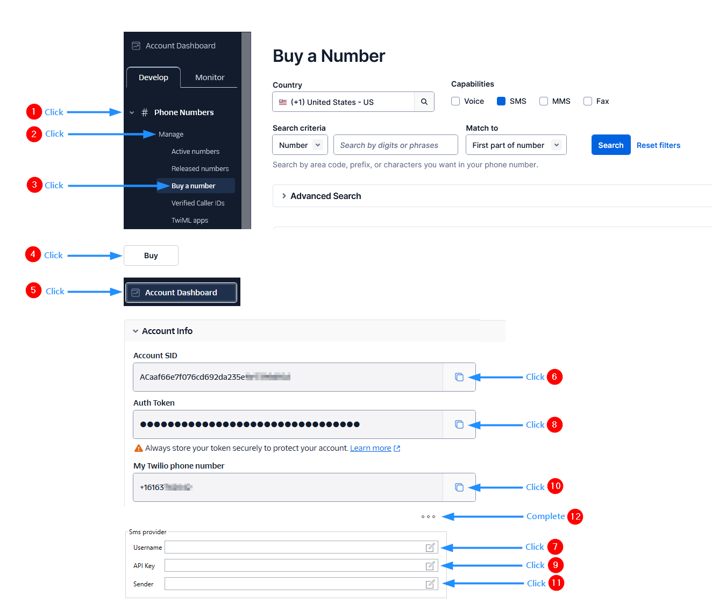Switch to the Monitor tab
Screen dimensions: 719x603
click(210, 77)
